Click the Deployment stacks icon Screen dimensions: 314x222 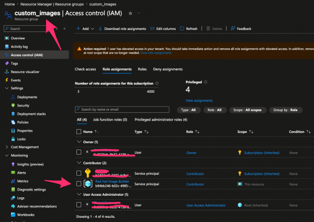[x=13, y=114]
